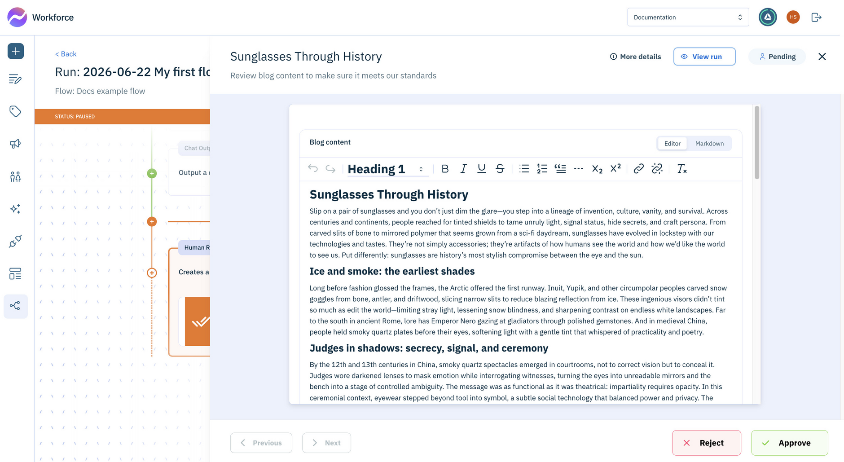This screenshot has height=462, width=844.
Task: Go to Next review item
Action: click(326, 443)
